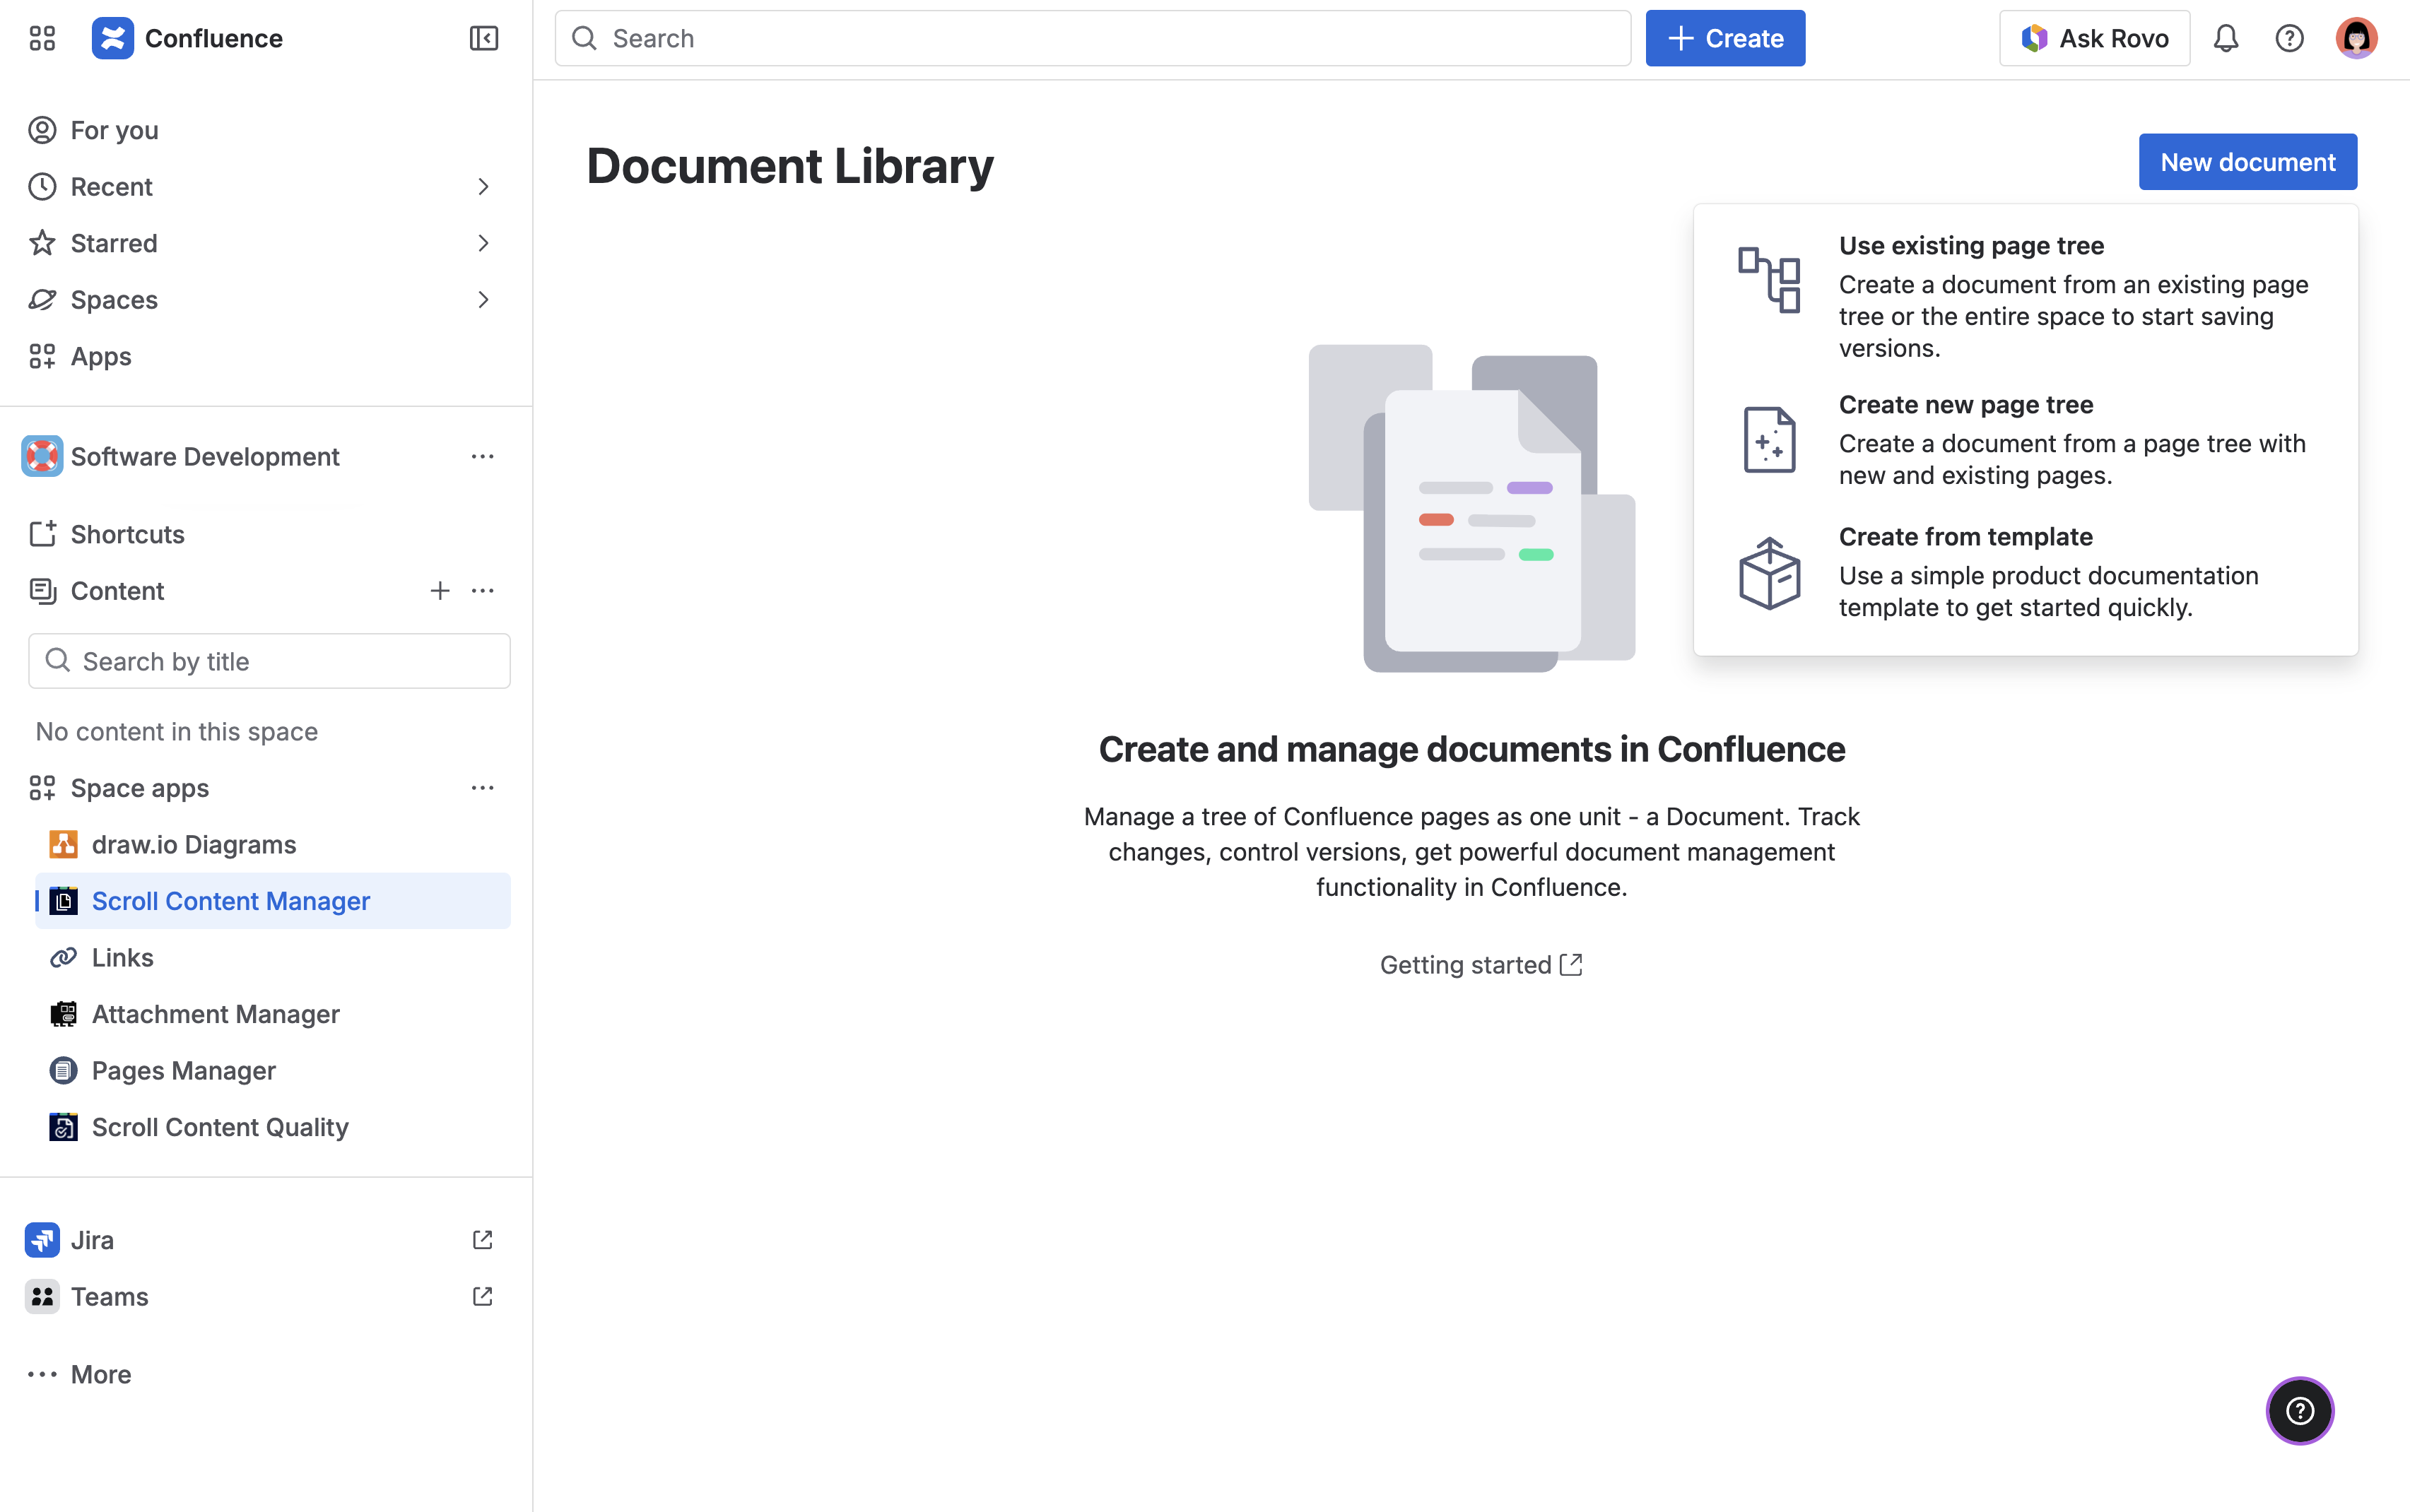Add content using the plus icon

pos(440,590)
